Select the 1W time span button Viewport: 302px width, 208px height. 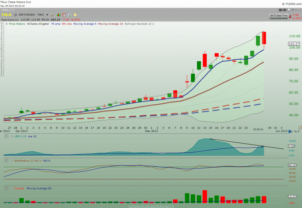(159, 207)
